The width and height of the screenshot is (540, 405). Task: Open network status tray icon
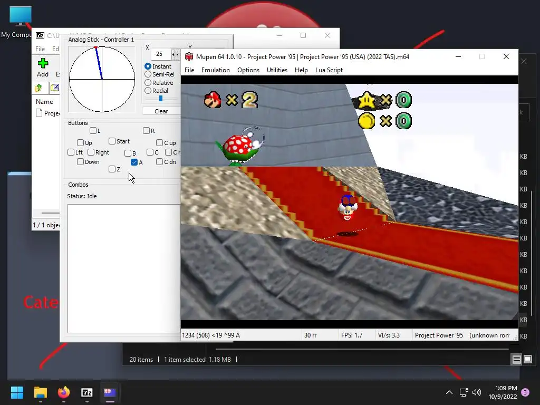click(x=464, y=392)
